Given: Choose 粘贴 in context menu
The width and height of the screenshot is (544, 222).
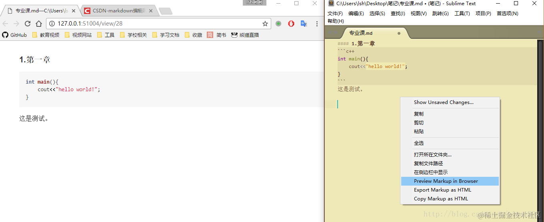Looking at the screenshot, I should click(x=450, y=132).
